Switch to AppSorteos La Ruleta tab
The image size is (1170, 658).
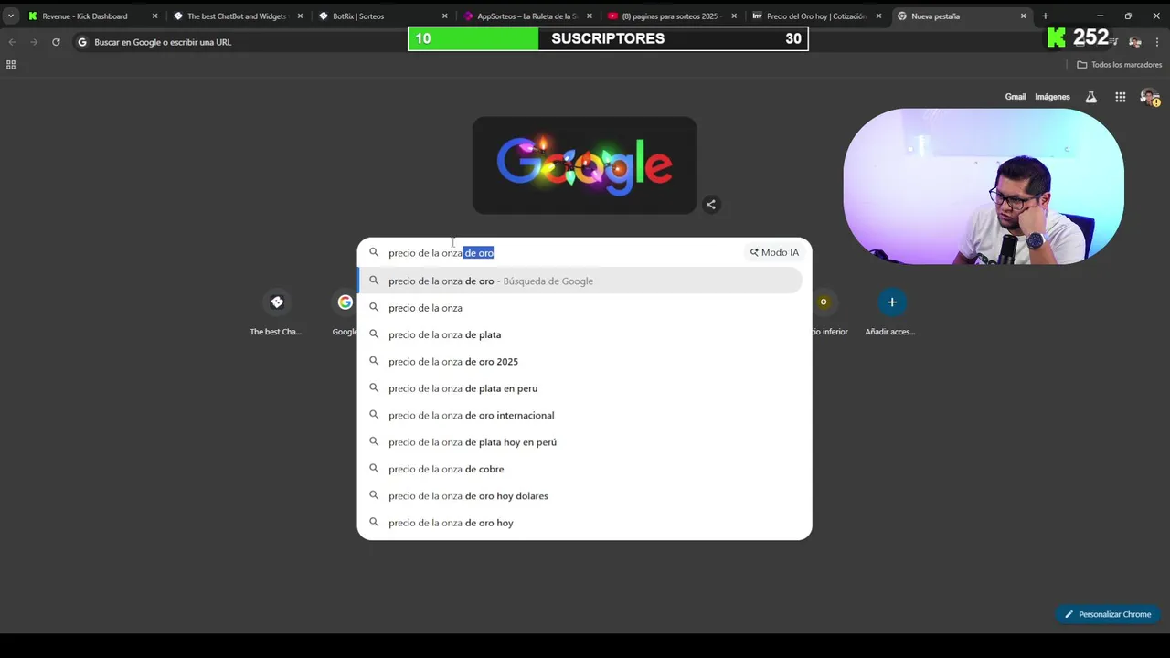click(x=528, y=16)
